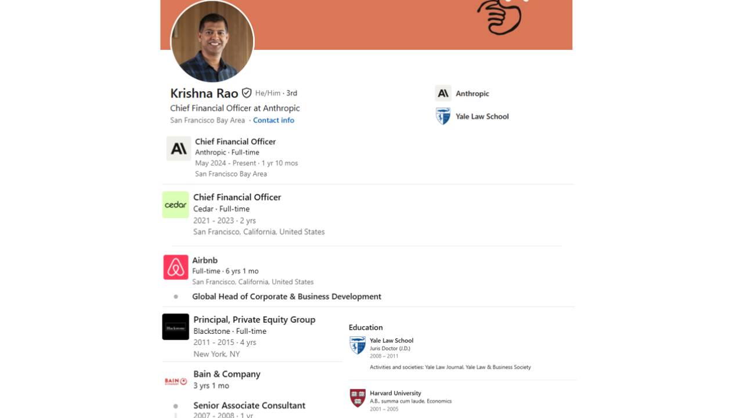Click the Yale crest in Education section
Screen dimensions: 743x418
358,345
